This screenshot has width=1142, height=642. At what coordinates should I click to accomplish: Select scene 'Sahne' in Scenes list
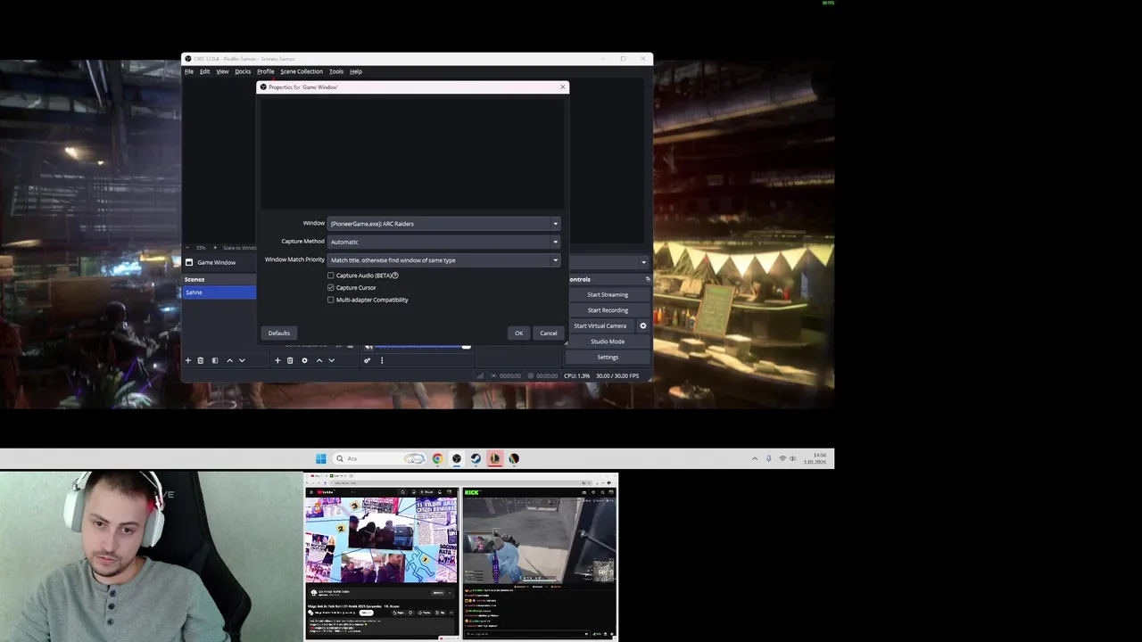(x=219, y=292)
